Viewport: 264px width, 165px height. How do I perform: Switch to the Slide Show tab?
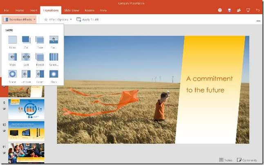[72, 10]
